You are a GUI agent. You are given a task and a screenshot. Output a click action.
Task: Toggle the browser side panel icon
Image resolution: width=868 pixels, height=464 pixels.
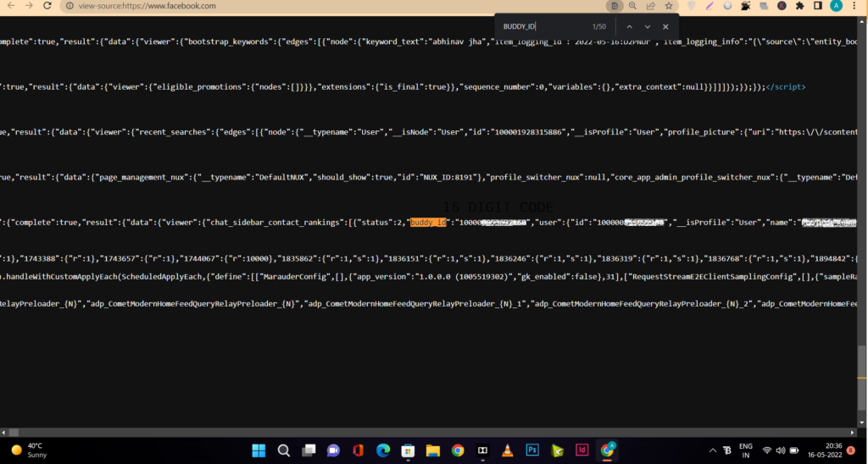(x=818, y=6)
